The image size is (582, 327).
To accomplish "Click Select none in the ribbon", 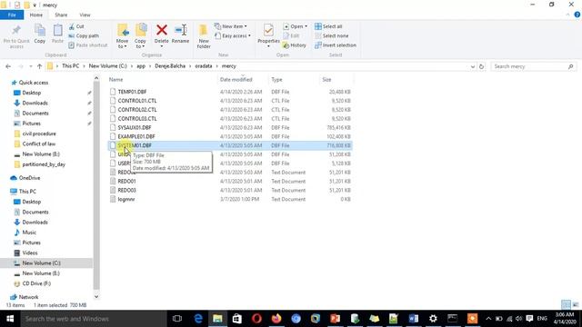I will pos(332,36).
